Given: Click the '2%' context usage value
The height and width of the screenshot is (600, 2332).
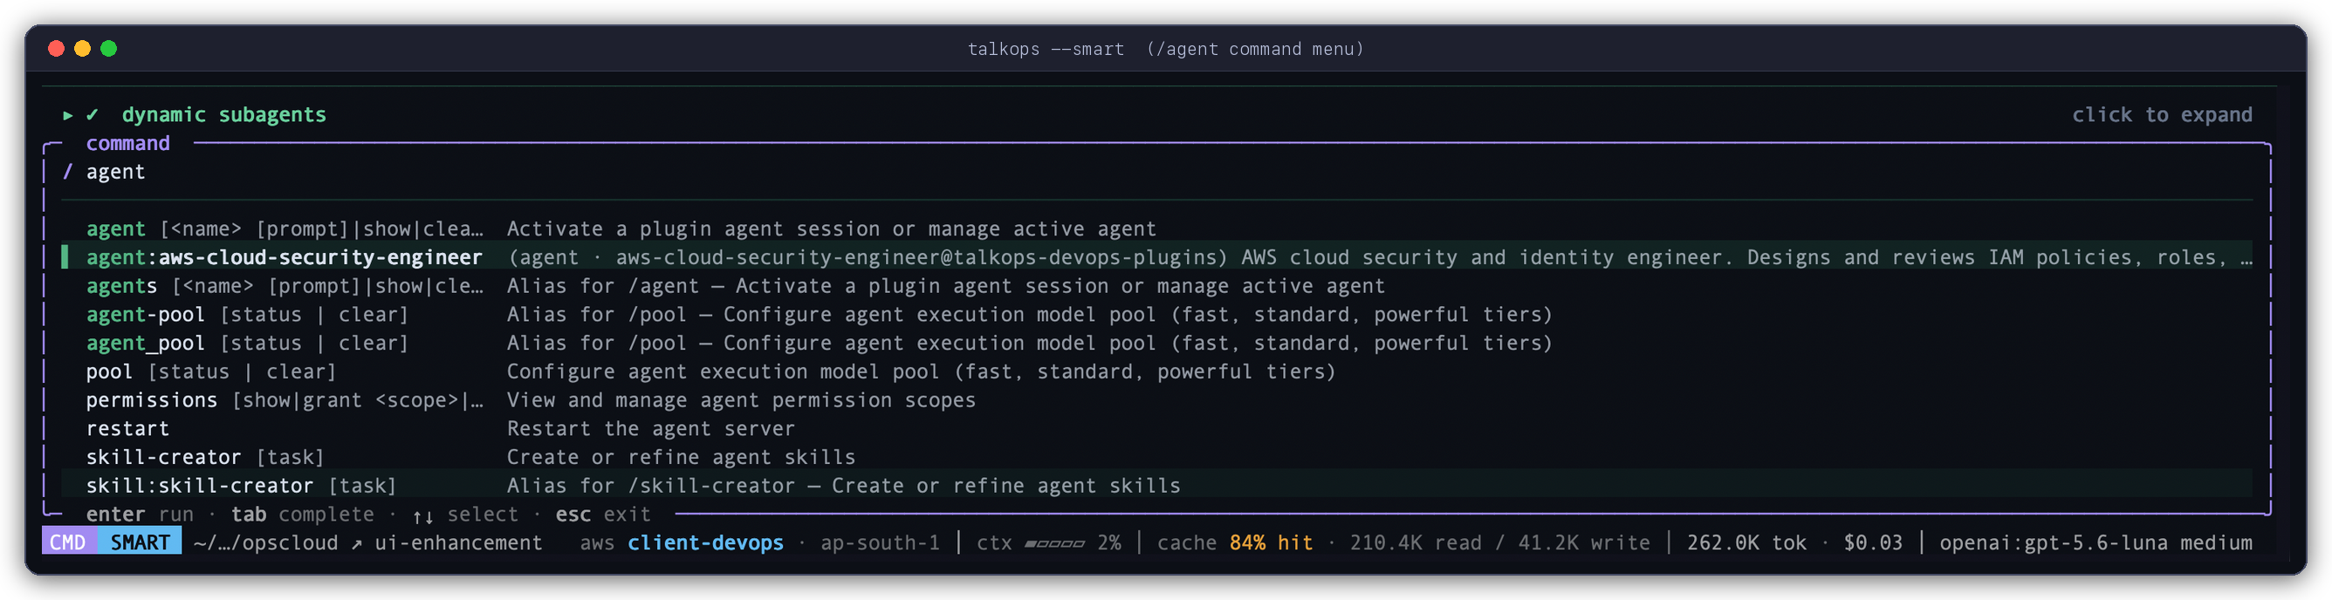Looking at the screenshot, I should click(x=1109, y=542).
